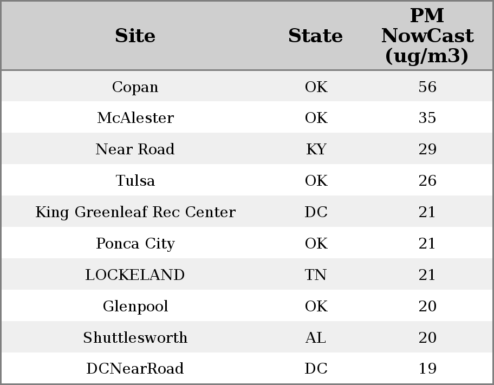
Task: Select the DCNearRoad site cell
Action: click(x=135, y=369)
